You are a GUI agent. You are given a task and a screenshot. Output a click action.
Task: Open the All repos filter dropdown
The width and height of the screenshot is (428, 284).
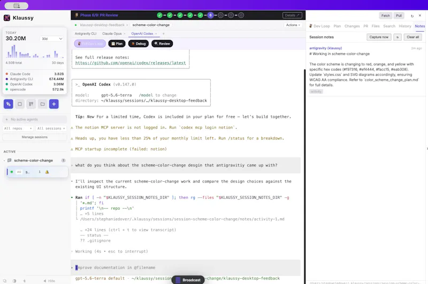[x=18, y=128]
